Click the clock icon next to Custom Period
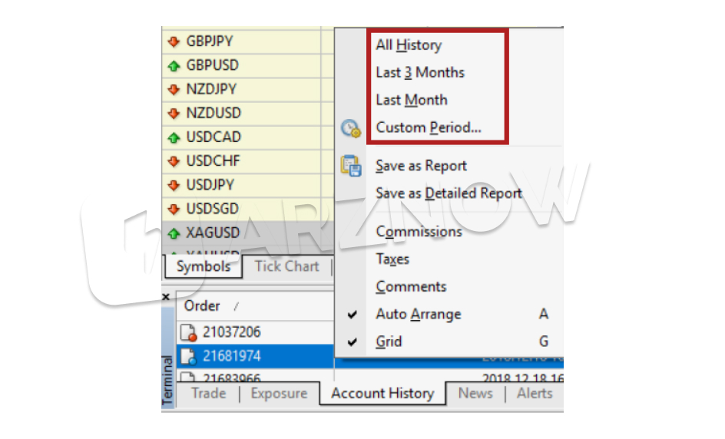 350,128
